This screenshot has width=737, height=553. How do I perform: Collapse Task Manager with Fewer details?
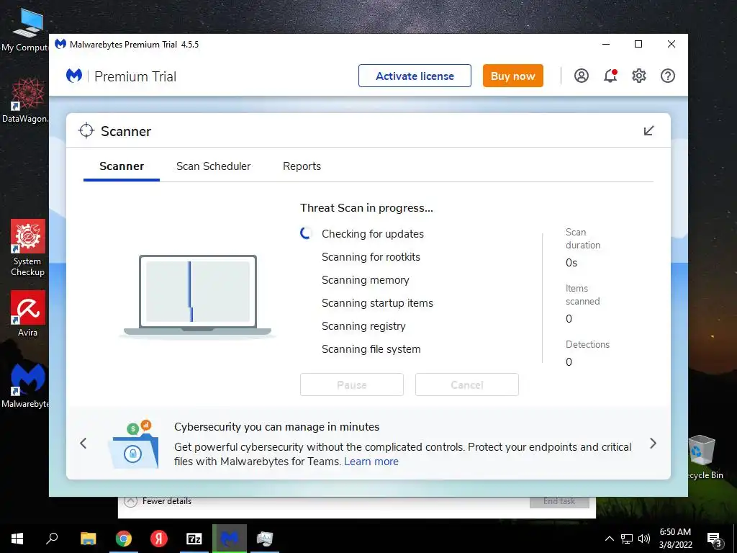tap(158, 501)
